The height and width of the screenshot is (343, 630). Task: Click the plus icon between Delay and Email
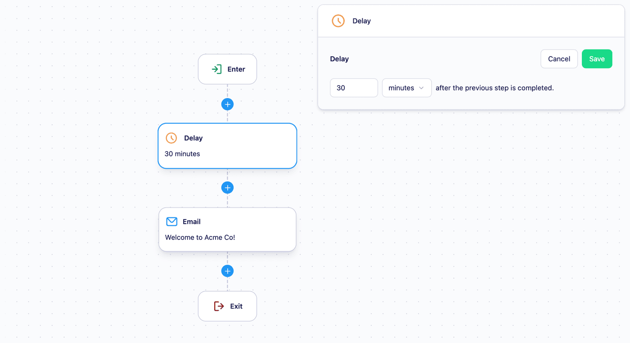point(227,187)
